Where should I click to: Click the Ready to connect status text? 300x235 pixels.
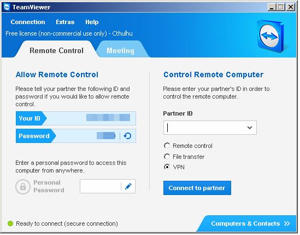(x=67, y=223)
